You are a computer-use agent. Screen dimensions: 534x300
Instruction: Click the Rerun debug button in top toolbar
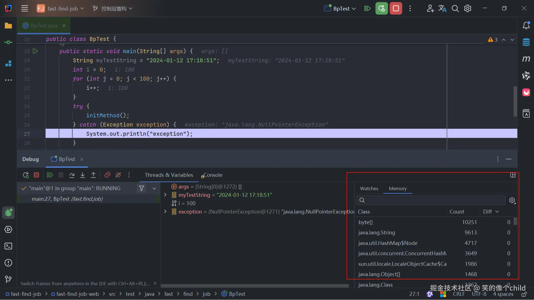click(382, 9)
